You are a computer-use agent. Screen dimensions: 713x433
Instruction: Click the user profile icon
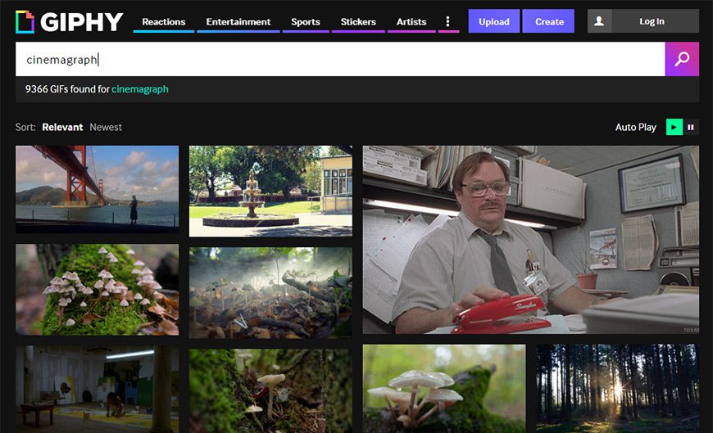(599, 21)
